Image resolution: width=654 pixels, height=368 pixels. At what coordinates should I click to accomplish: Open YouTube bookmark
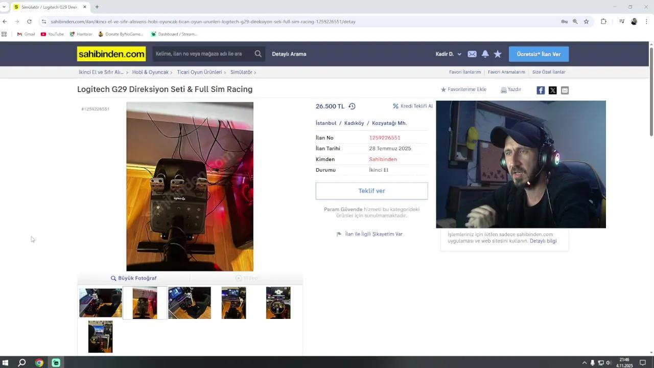(x=52, y=34)
